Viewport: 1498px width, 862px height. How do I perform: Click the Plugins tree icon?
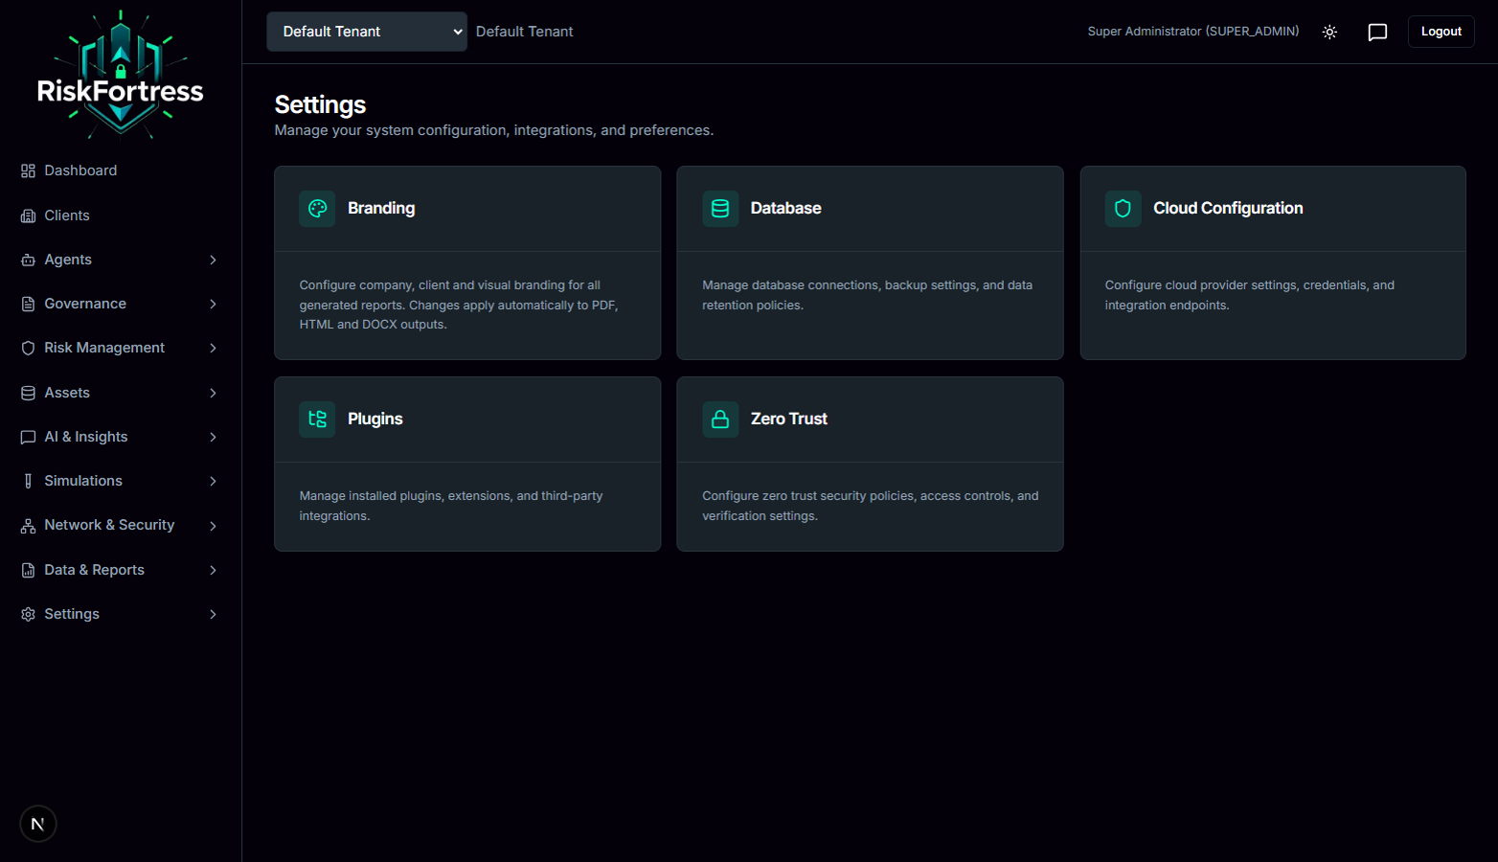pos(317,420)
